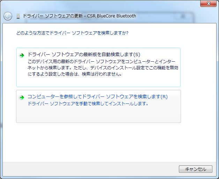
Task: Click green arrow of browse computer option
Action: [x=22, y=98]
